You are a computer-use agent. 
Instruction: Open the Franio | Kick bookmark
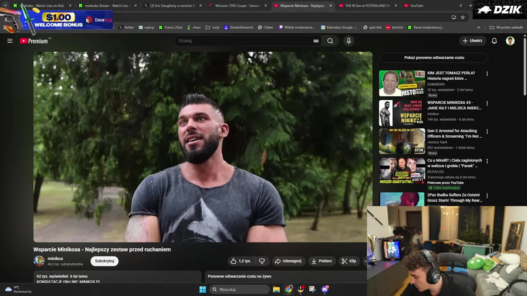pyautogui.click(x=170, y=28)
